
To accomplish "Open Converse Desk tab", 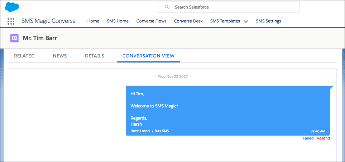I will [188, 21].
